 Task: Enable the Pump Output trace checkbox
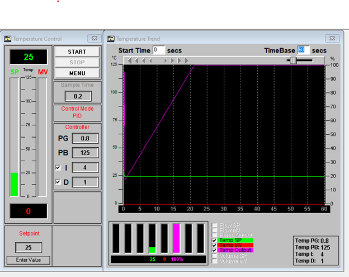(x=214, y=235)
